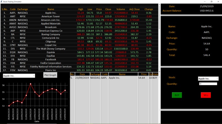Close the Stock Trading Simulator window

coord(218,2)
